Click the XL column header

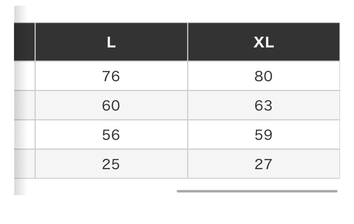click(264, 42)
